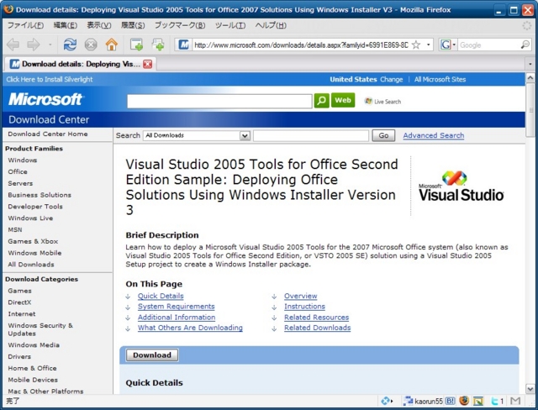The image size is (538, 410).
Task: Select Windows Mobile product family
Action: (x=34, y=253)
